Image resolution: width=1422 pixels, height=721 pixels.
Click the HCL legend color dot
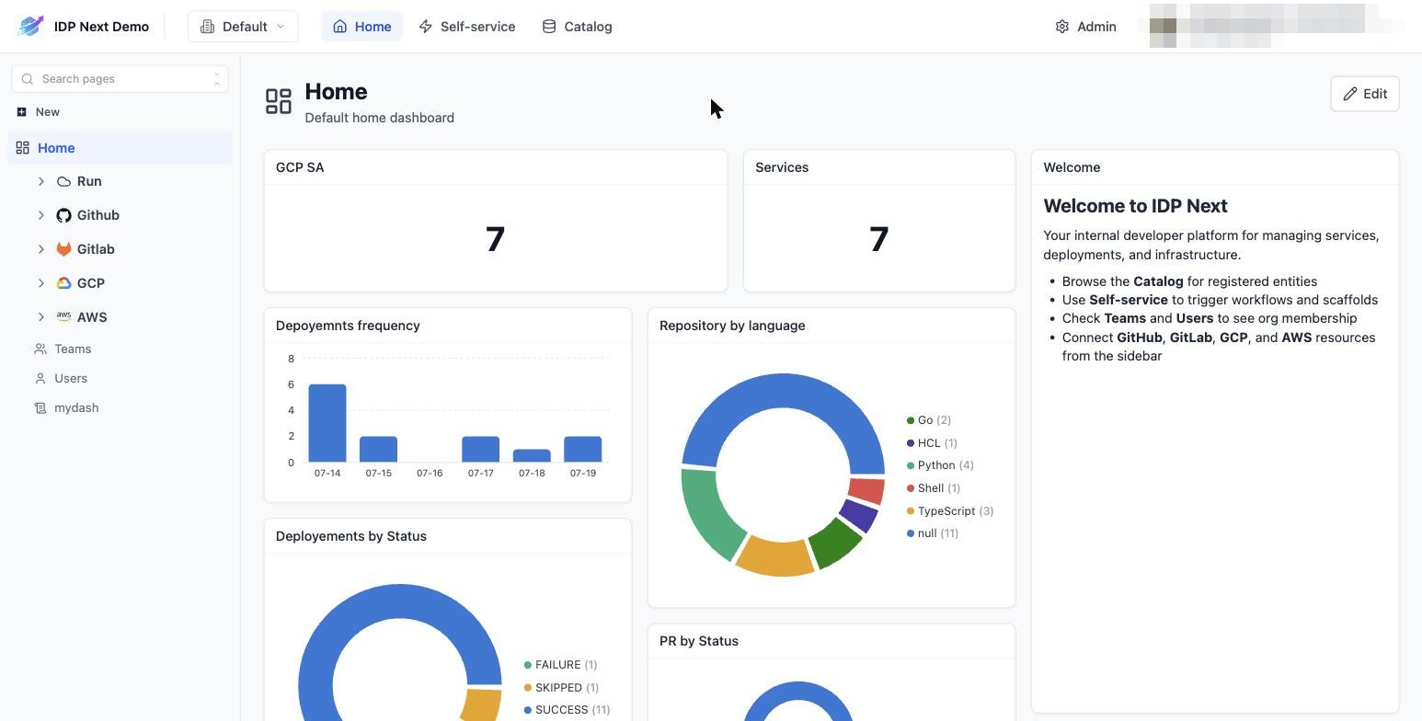[911, 443]
